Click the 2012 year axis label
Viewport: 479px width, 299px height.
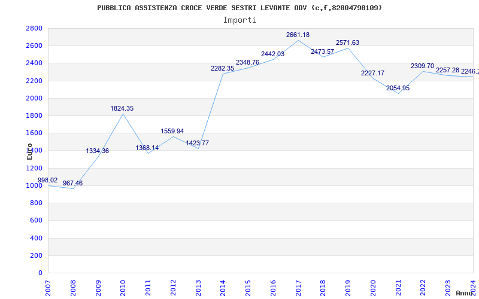point(173,288)
